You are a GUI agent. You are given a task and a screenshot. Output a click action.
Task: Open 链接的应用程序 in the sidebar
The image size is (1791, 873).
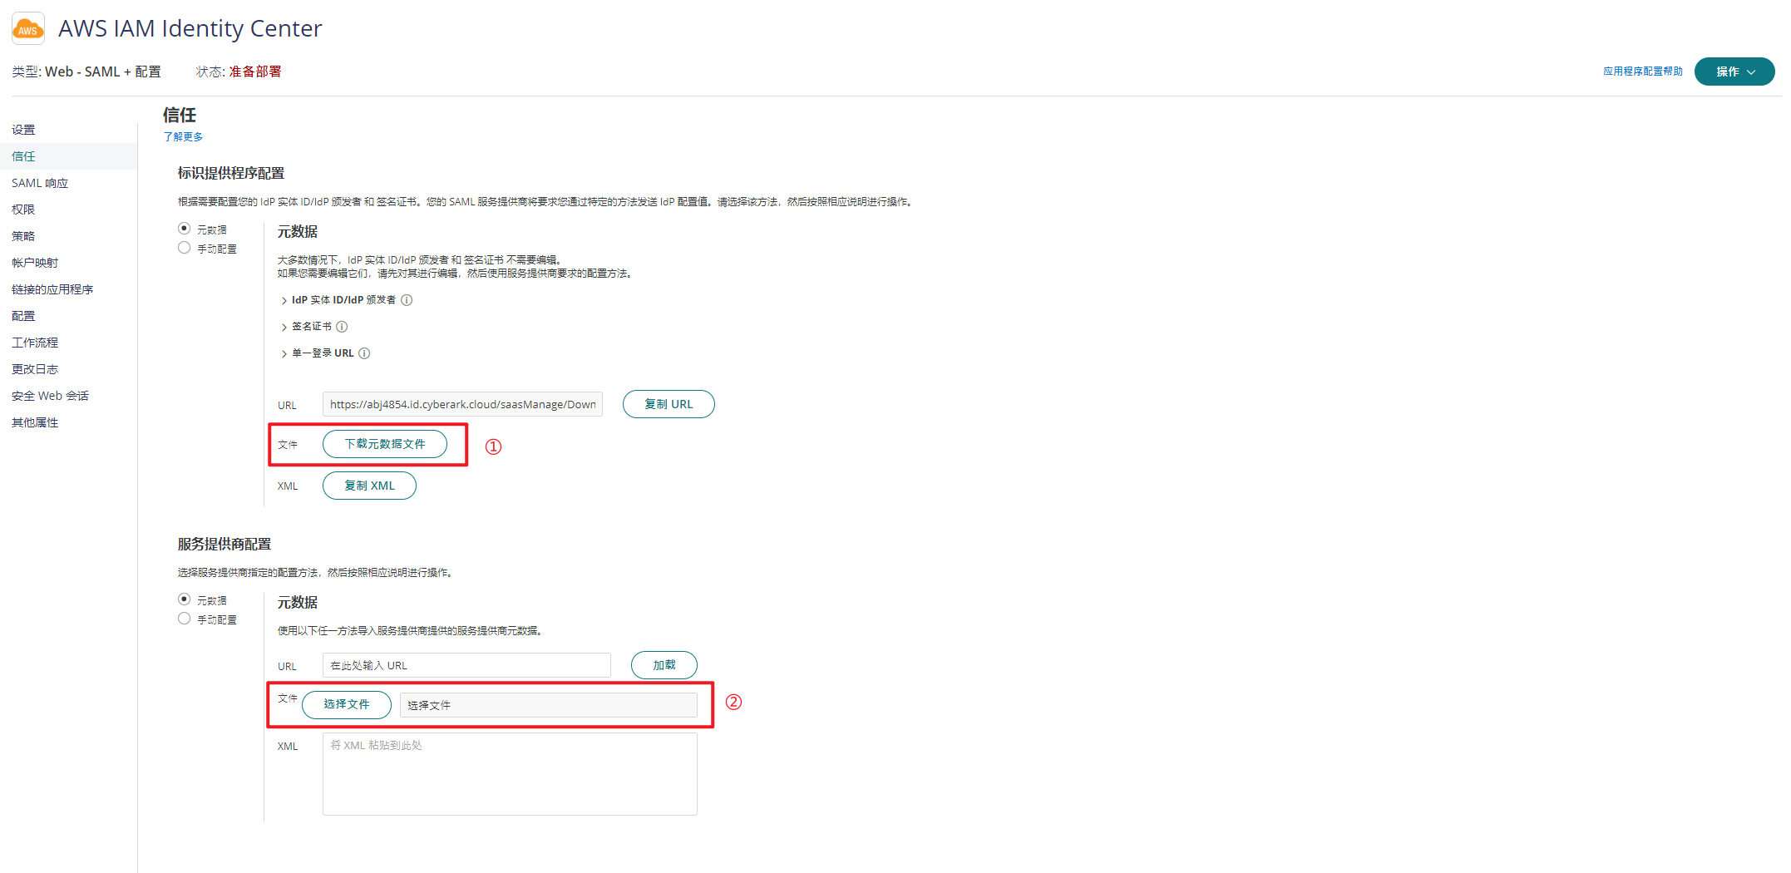(52, 289)
